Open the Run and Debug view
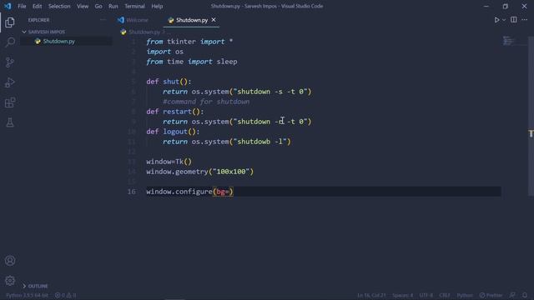This screenshot has width=534, height=300. [10, 82]
